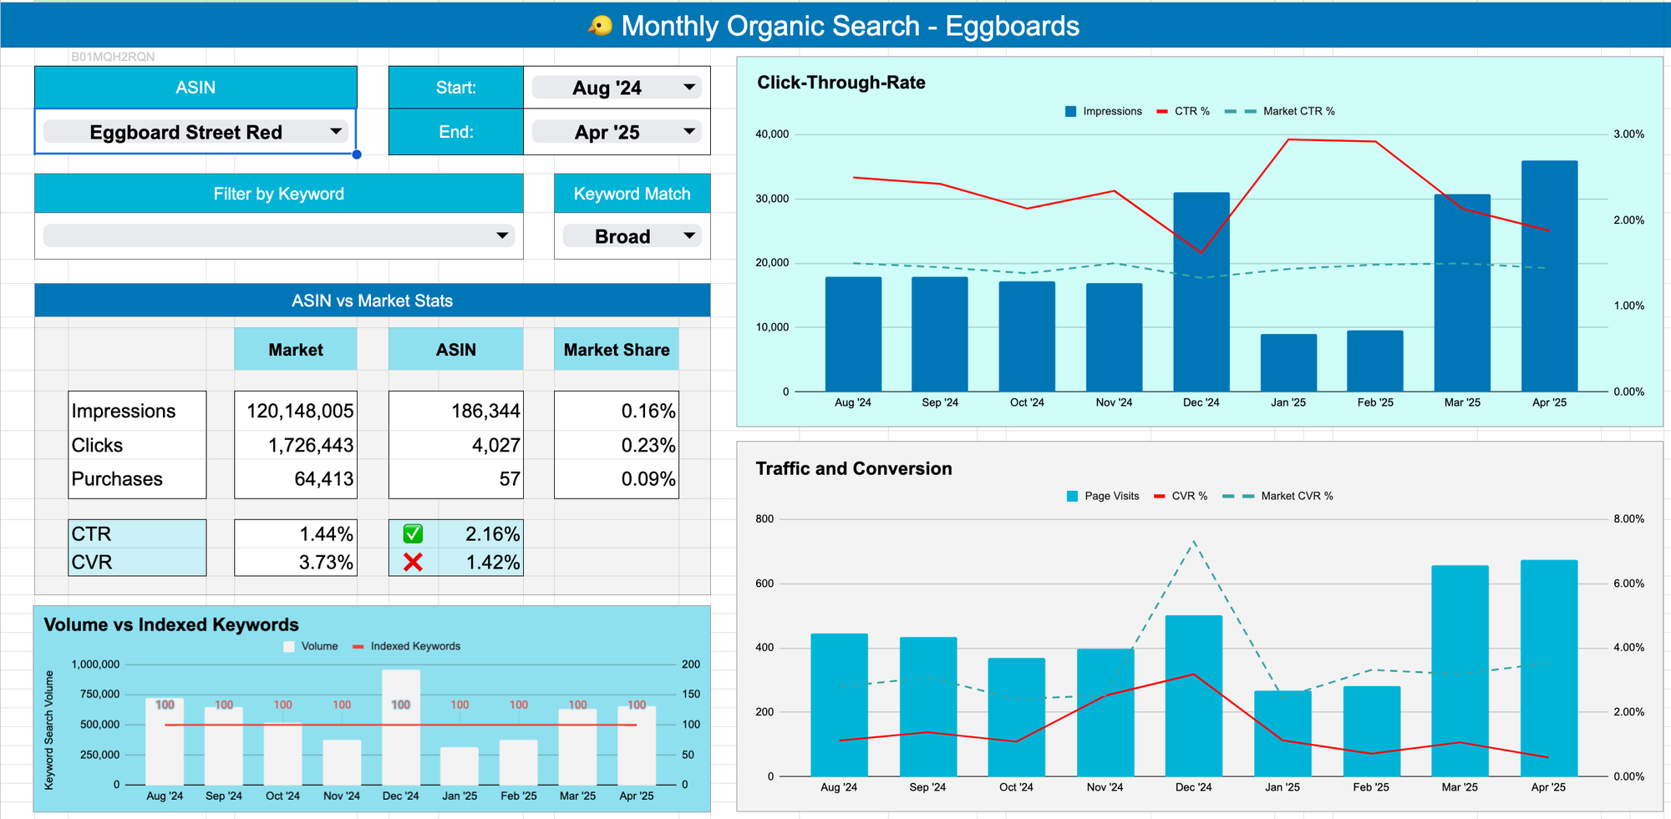Click the Dec '24 impressions bar
Image resolution: width=1671 pixels, height=819 pixels.
(x=1201, y=292)
